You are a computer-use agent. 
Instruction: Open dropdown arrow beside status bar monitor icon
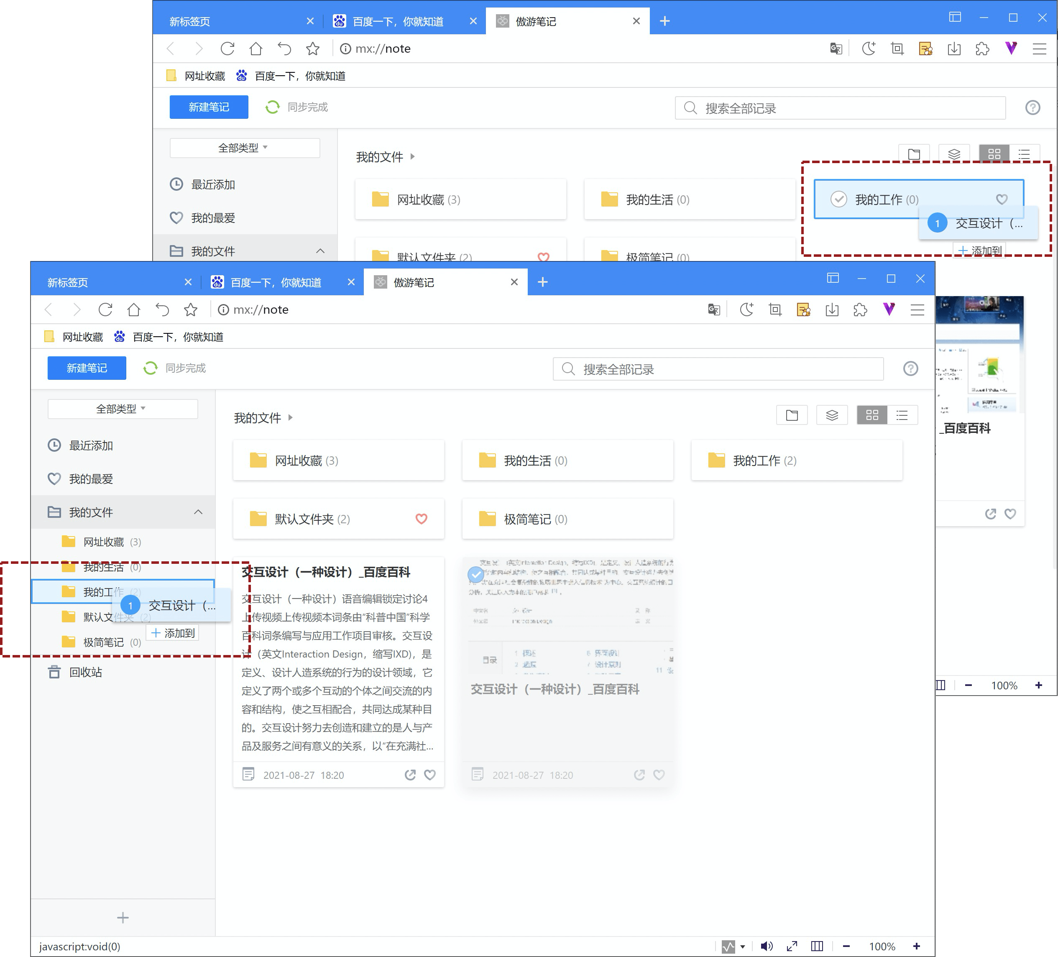coord(743,947)
